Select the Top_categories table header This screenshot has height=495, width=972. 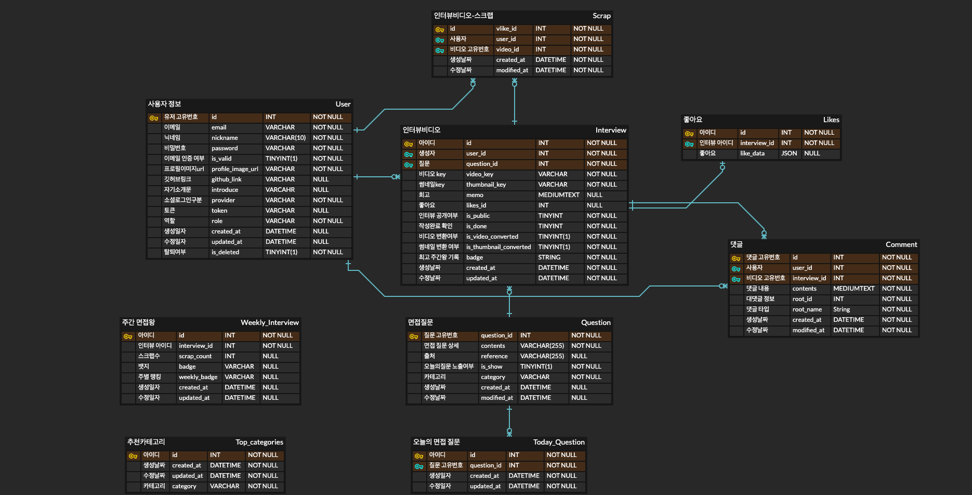pyautogui.click(x=205, y=442)
